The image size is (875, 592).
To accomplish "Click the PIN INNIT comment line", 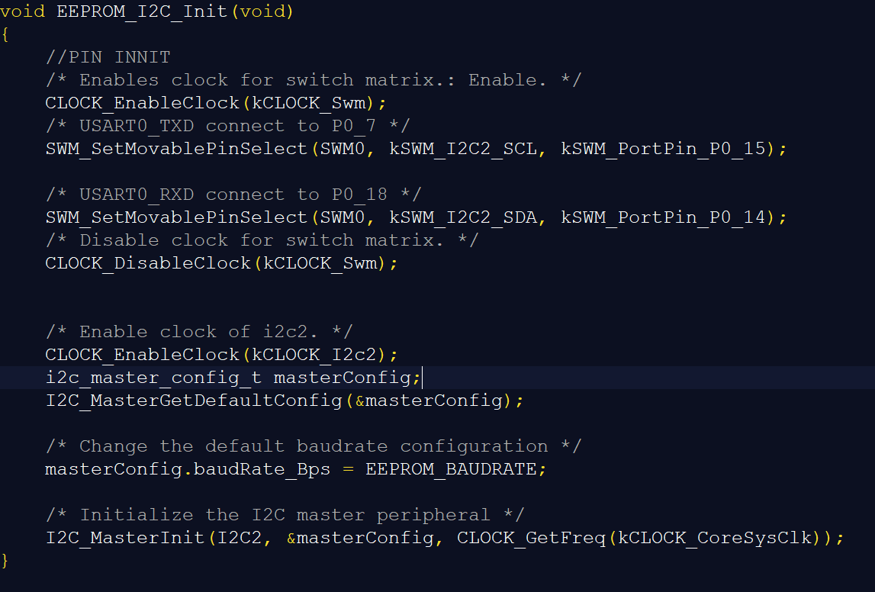I will click(108, 57).
